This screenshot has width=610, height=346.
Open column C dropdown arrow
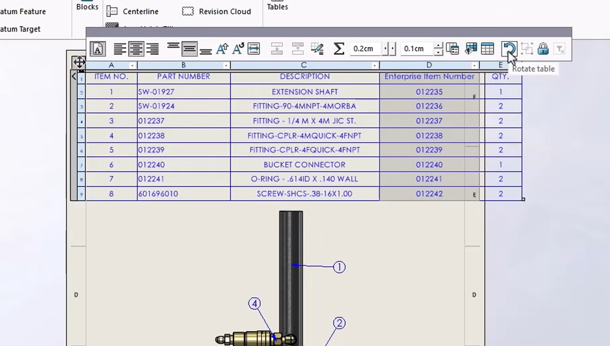[374, 66]
